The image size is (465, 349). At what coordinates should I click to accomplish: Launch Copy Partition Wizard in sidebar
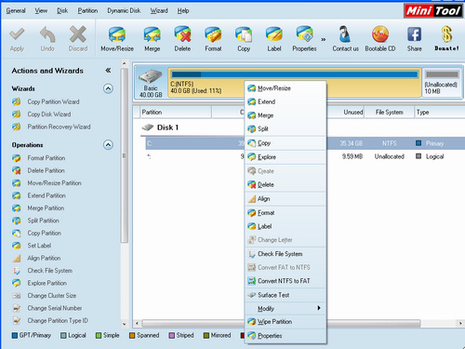(x=53, y=101)
